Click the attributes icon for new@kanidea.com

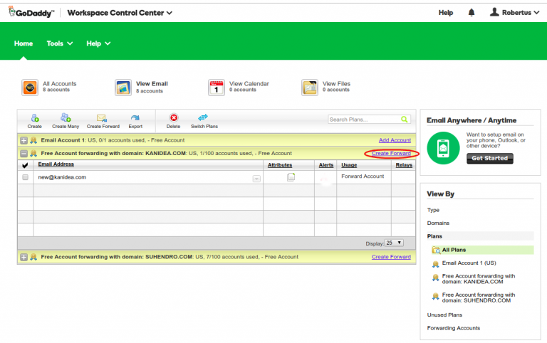(291, 177)
